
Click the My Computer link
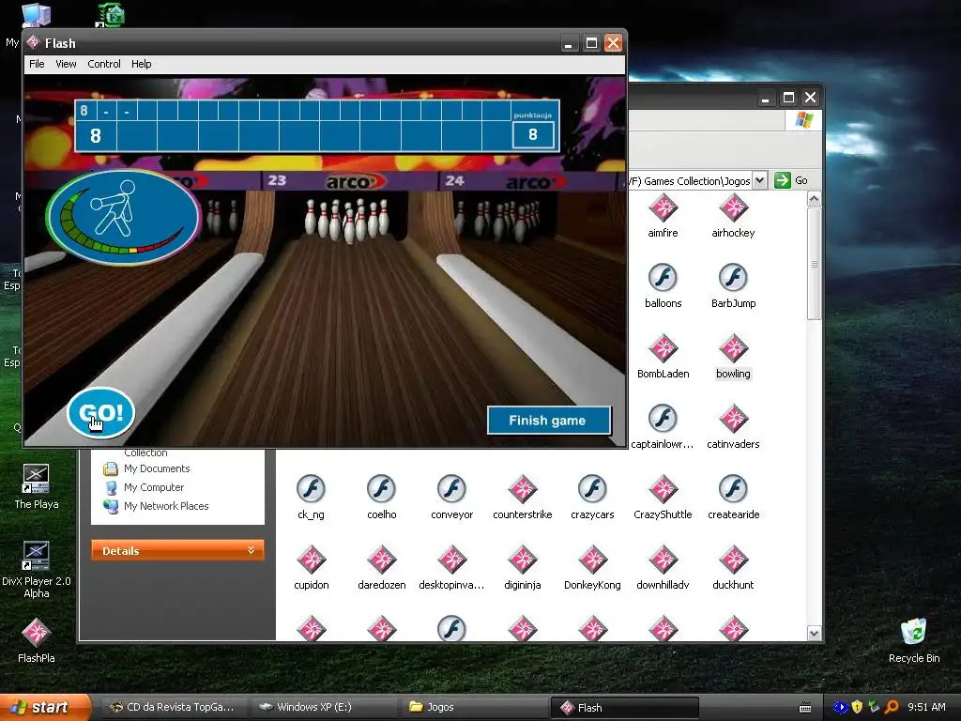(153, 487)
